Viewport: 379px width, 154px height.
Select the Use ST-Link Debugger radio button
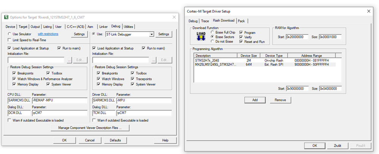[x=94, y=34]
